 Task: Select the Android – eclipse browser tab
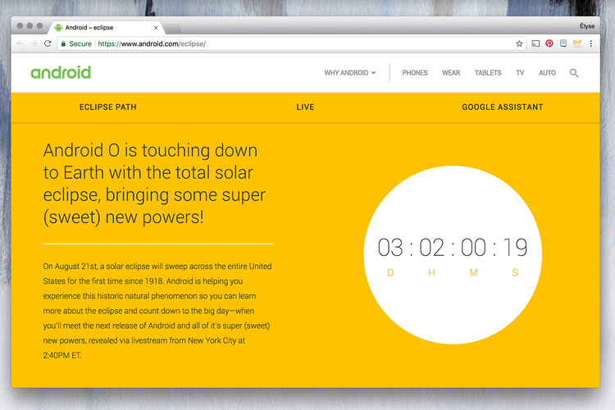(x=106, y=27)
